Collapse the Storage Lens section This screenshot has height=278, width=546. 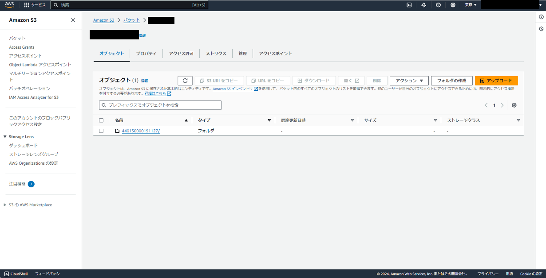click(5, 137)
